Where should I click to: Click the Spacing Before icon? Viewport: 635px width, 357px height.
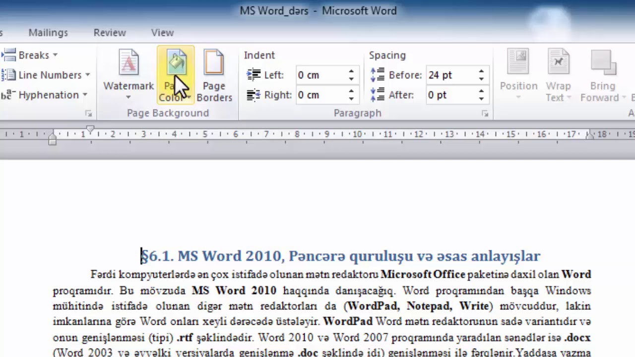pyautogui.click(x=378, y=75)
